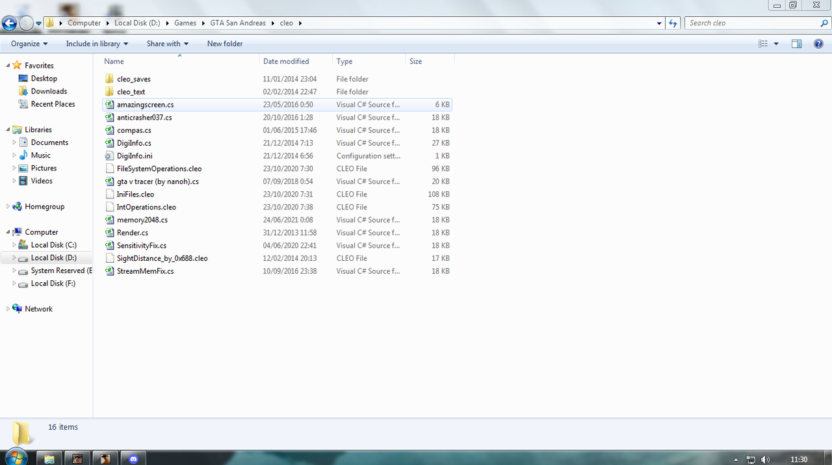Screen dimensions: 832x465
Task: Click the taskbar clock showing 11:30
Action: (799, 459)
